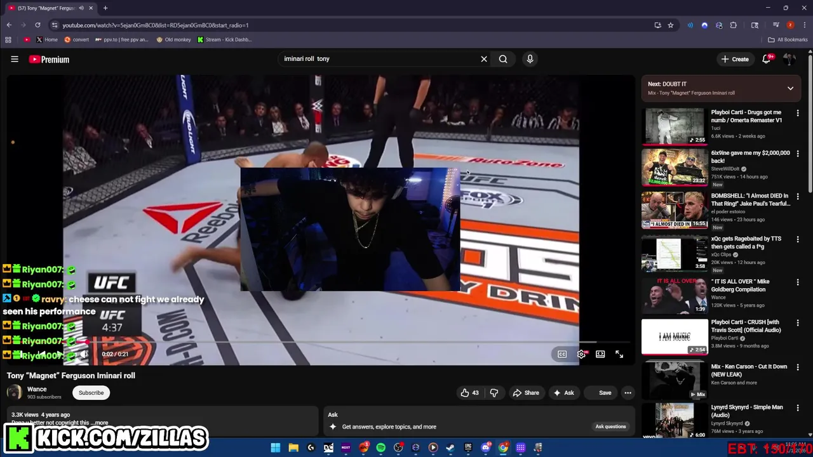Go back in browser history

9,25
